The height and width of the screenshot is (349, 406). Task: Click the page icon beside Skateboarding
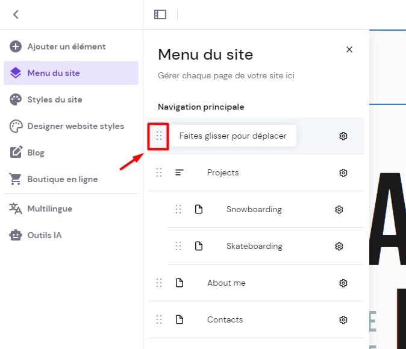click(199, 246)
